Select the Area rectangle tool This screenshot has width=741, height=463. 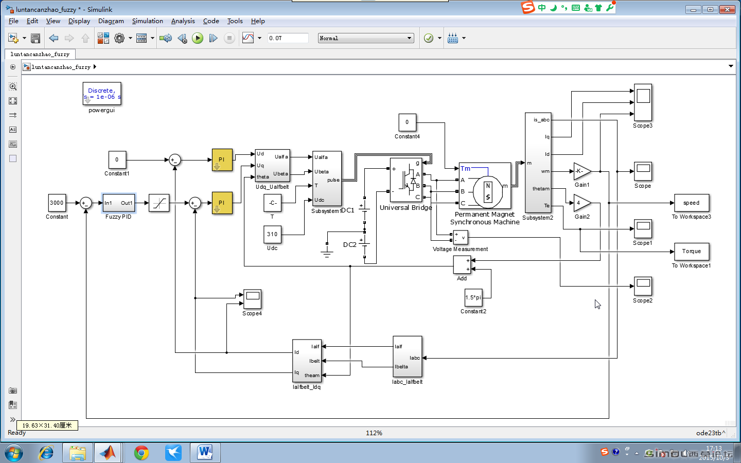point(13,158)
